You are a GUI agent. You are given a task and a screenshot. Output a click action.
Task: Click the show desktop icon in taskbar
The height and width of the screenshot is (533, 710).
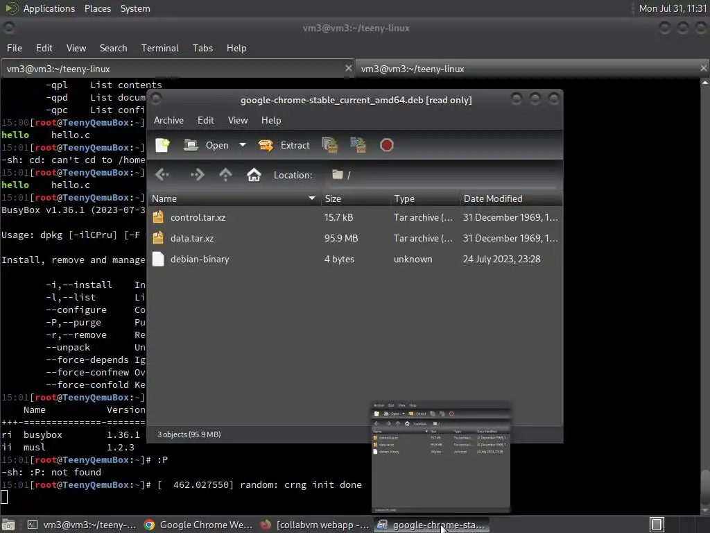(x=8, y=525)
